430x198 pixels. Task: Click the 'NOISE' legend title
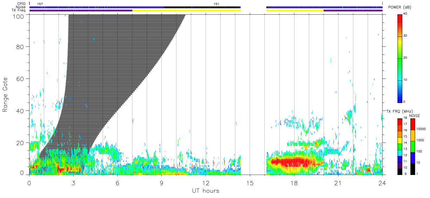pos(414,116)
